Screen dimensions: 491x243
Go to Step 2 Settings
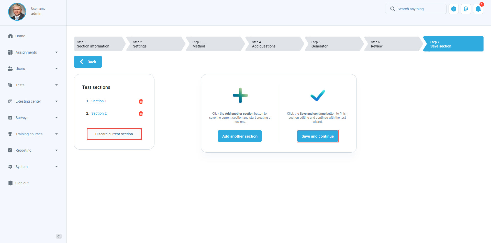[x=154, y=44]
